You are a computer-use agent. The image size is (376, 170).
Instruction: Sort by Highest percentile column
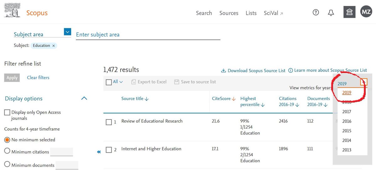tap(253, 102)
